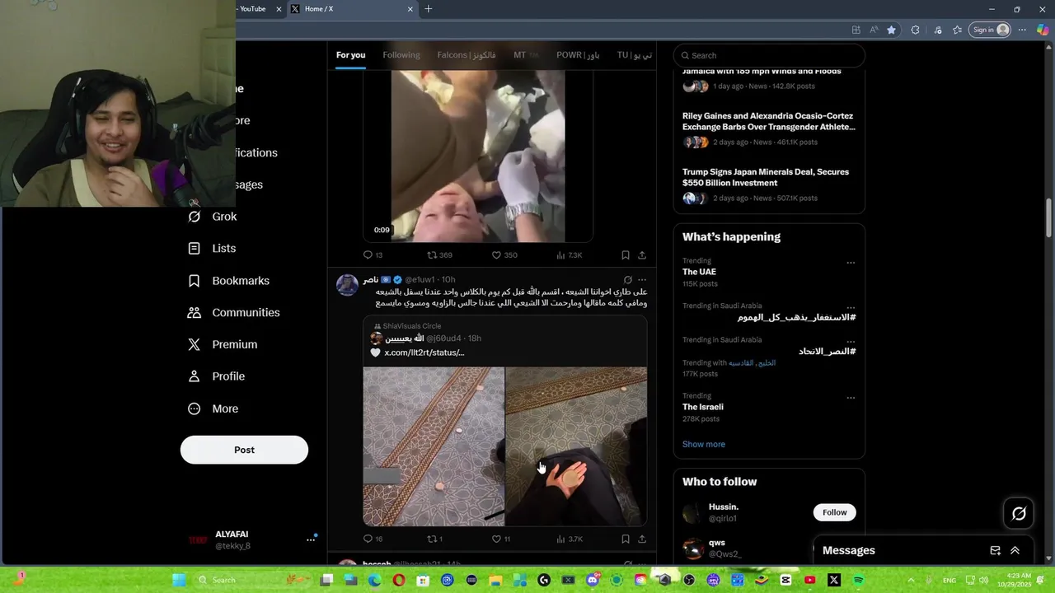View analytics of the 7.3K views post

pyautogui.click(x=570, y=255)
